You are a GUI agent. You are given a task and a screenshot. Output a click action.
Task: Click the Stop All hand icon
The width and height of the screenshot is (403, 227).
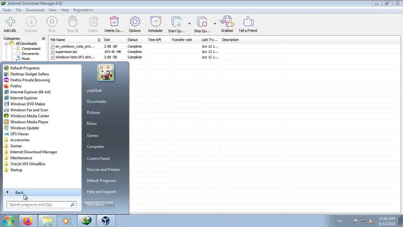(x=73, y=22)
